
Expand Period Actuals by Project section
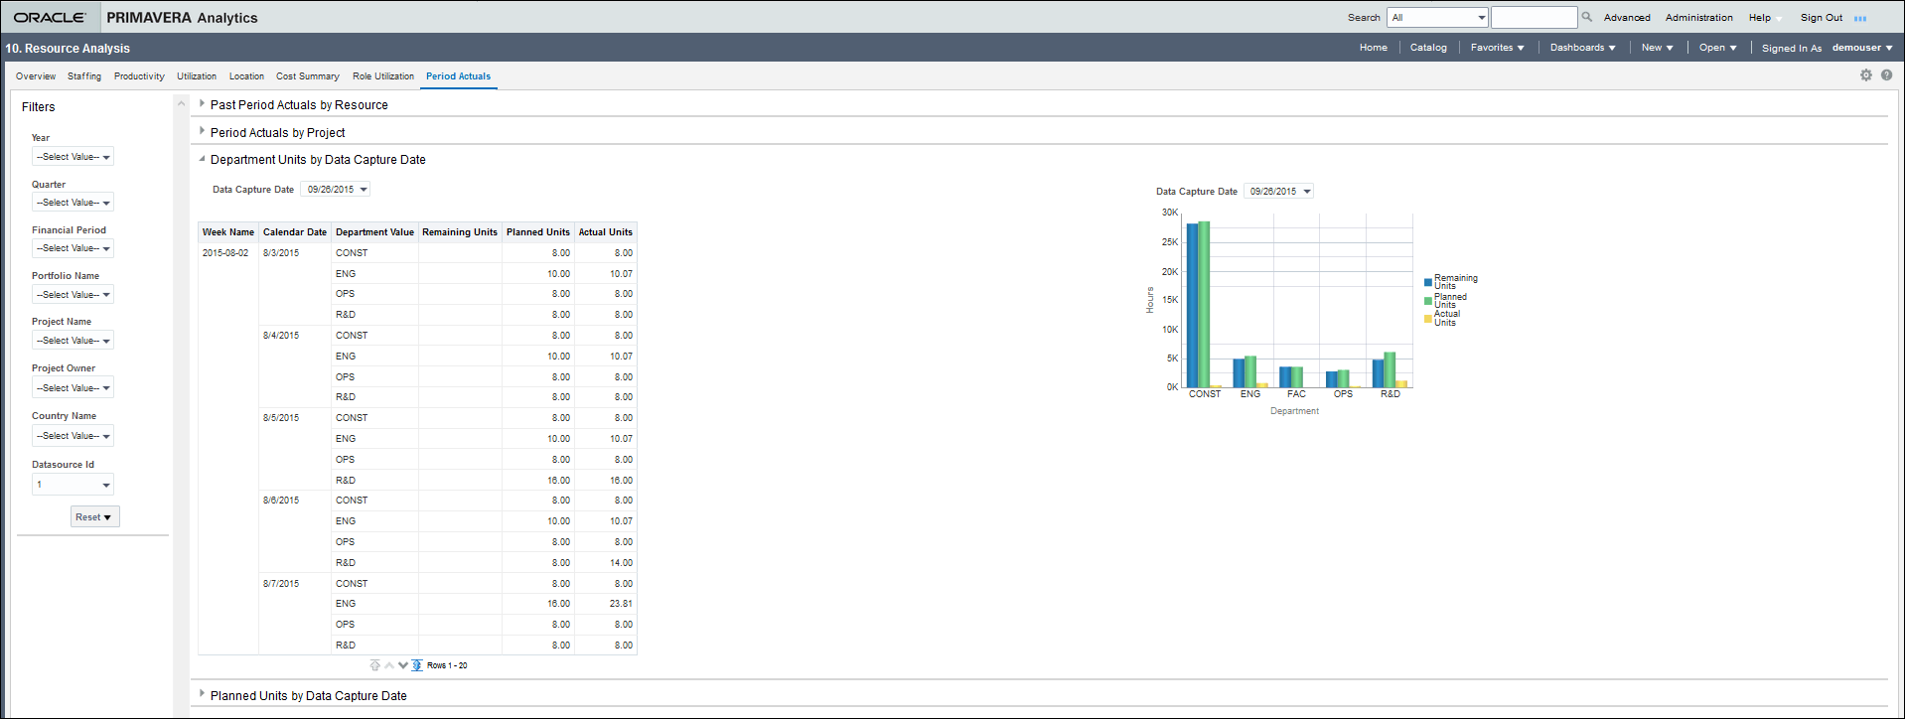203,131
